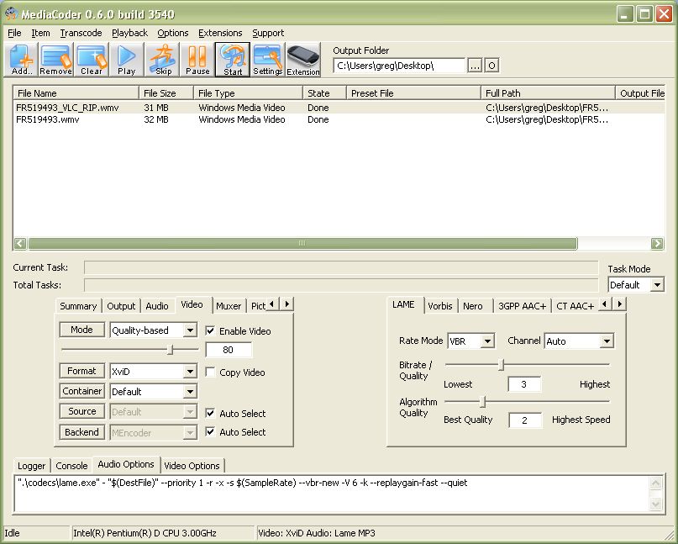The image size is (678, 544).
Task: Uncheck Auto Select next to Backend
Action: (211, 432)
